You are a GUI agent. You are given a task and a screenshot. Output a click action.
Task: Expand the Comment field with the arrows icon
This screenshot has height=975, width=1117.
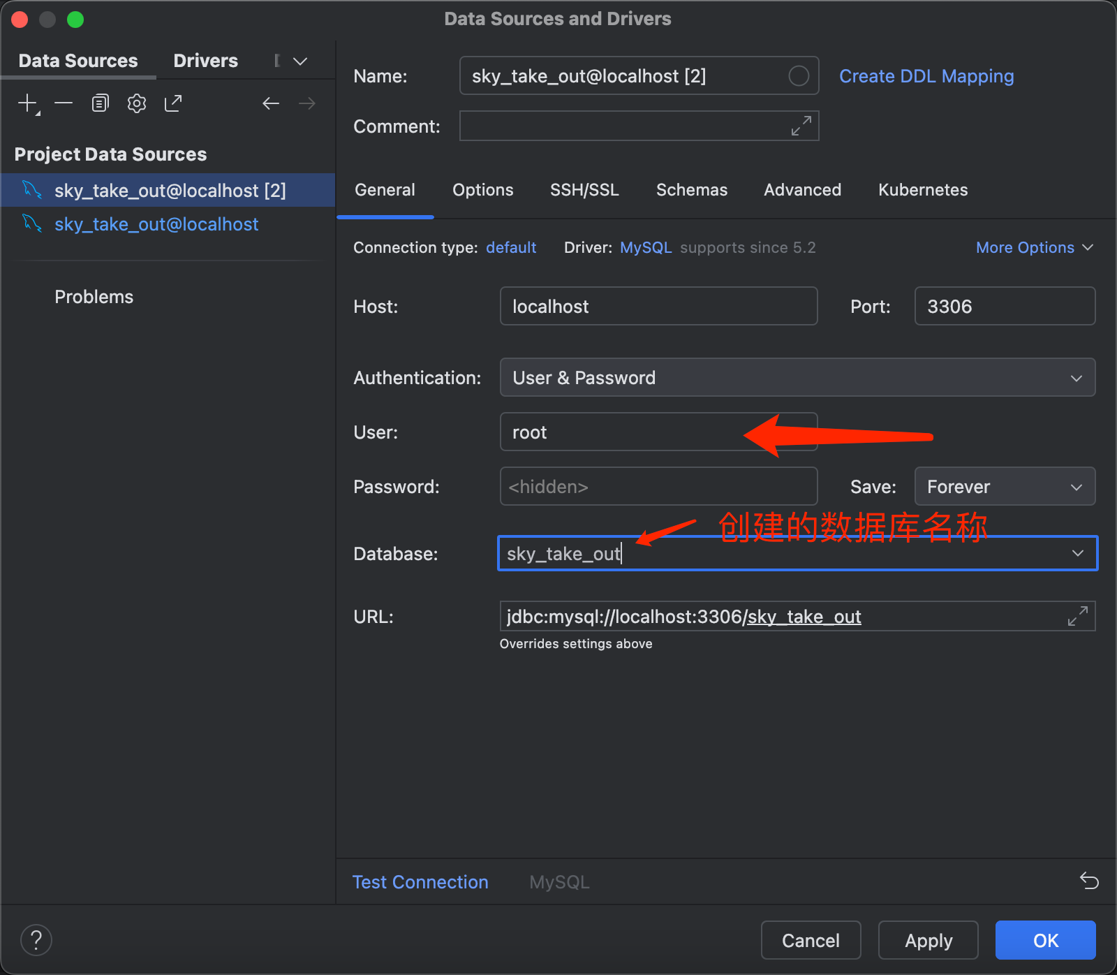[x=801, y=126]
